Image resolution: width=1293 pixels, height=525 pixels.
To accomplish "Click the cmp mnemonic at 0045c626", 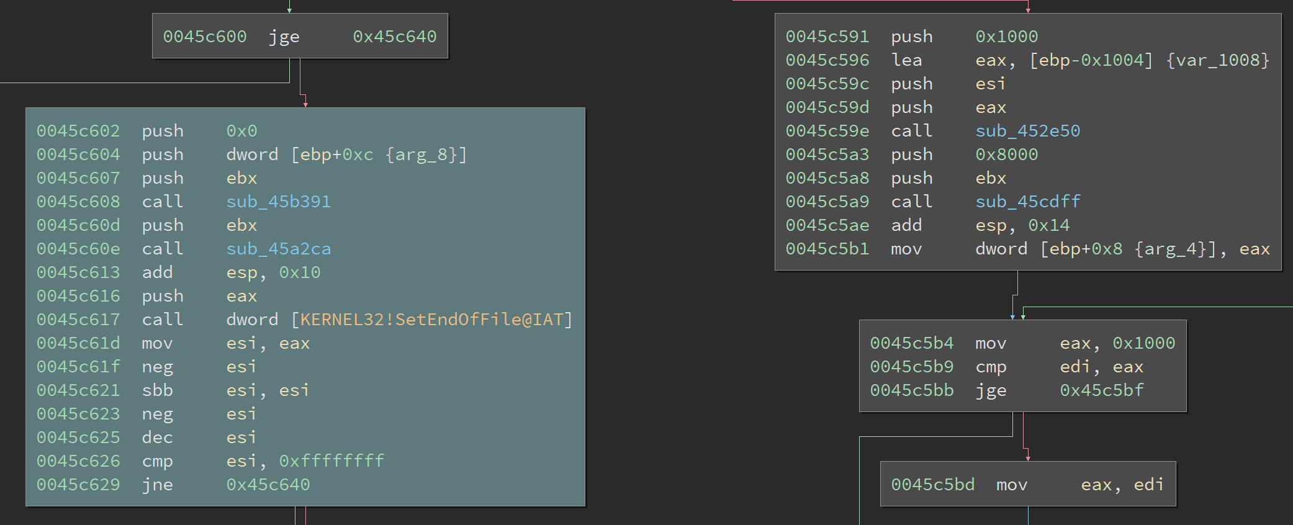I will 158,461.
